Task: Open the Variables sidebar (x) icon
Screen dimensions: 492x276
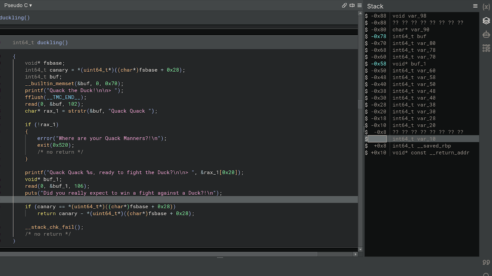Action: [x=486, y=7]
